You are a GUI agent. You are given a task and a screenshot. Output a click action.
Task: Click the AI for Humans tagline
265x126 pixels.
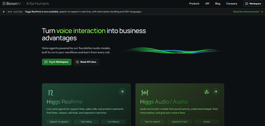click(38, 3)
